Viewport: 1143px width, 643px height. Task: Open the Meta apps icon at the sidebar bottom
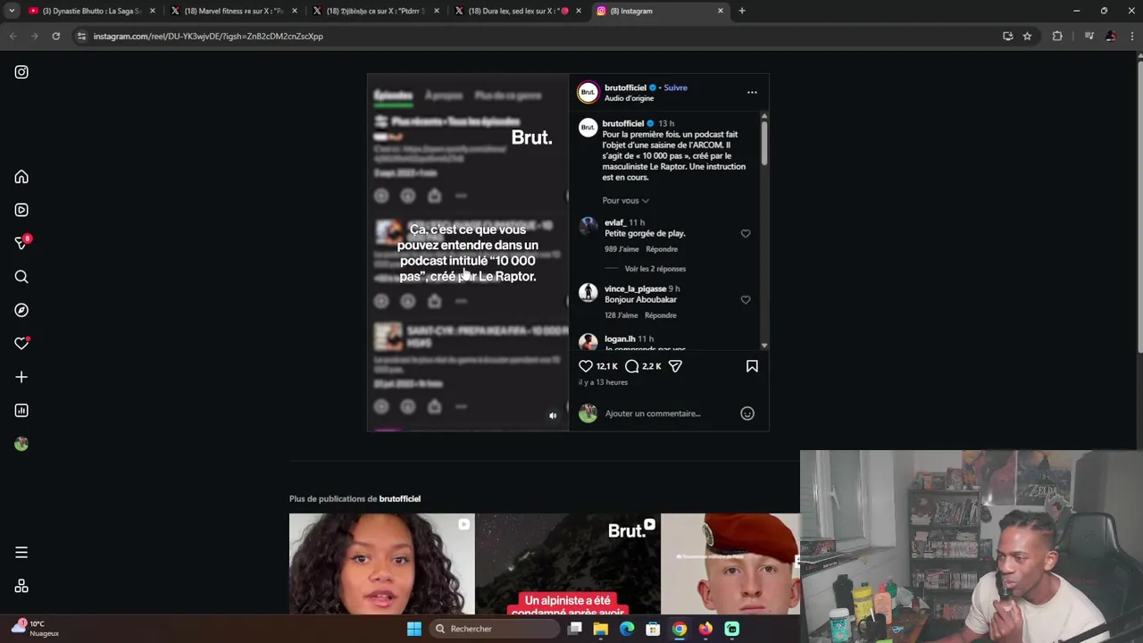(21, 586)
